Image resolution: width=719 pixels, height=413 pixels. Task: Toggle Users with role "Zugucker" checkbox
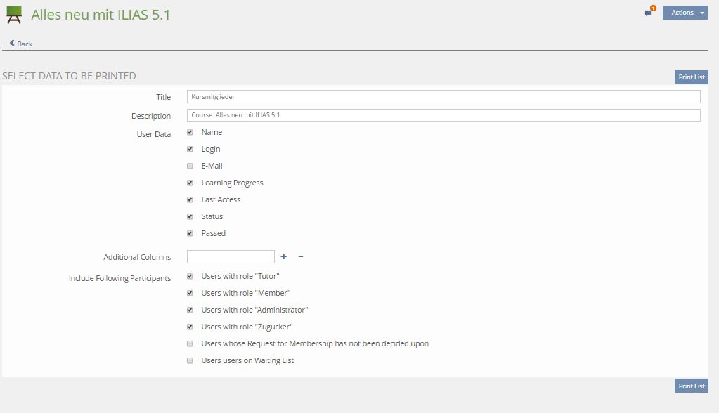pos(190,327)
